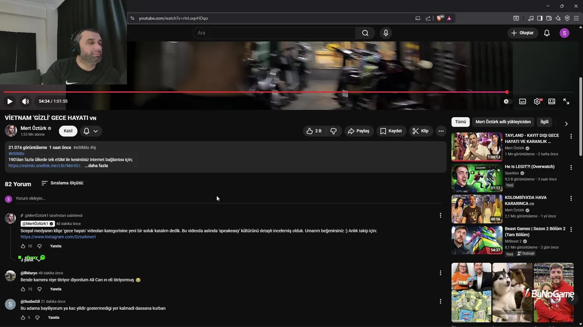Open the 'Sıralama ölçütü' comment sort dropdown

coord(62,183)
